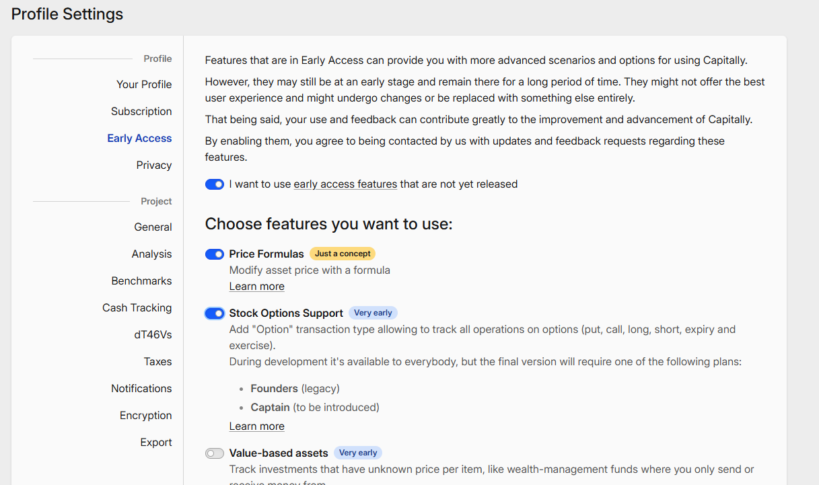Screen dimensions: 819x485
Task: Go to Cash Tracking settings
Action: 137,307
